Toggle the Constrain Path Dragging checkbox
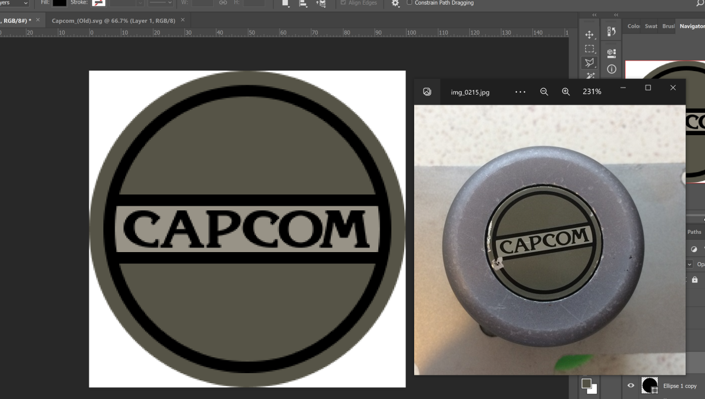 [409, 2]
